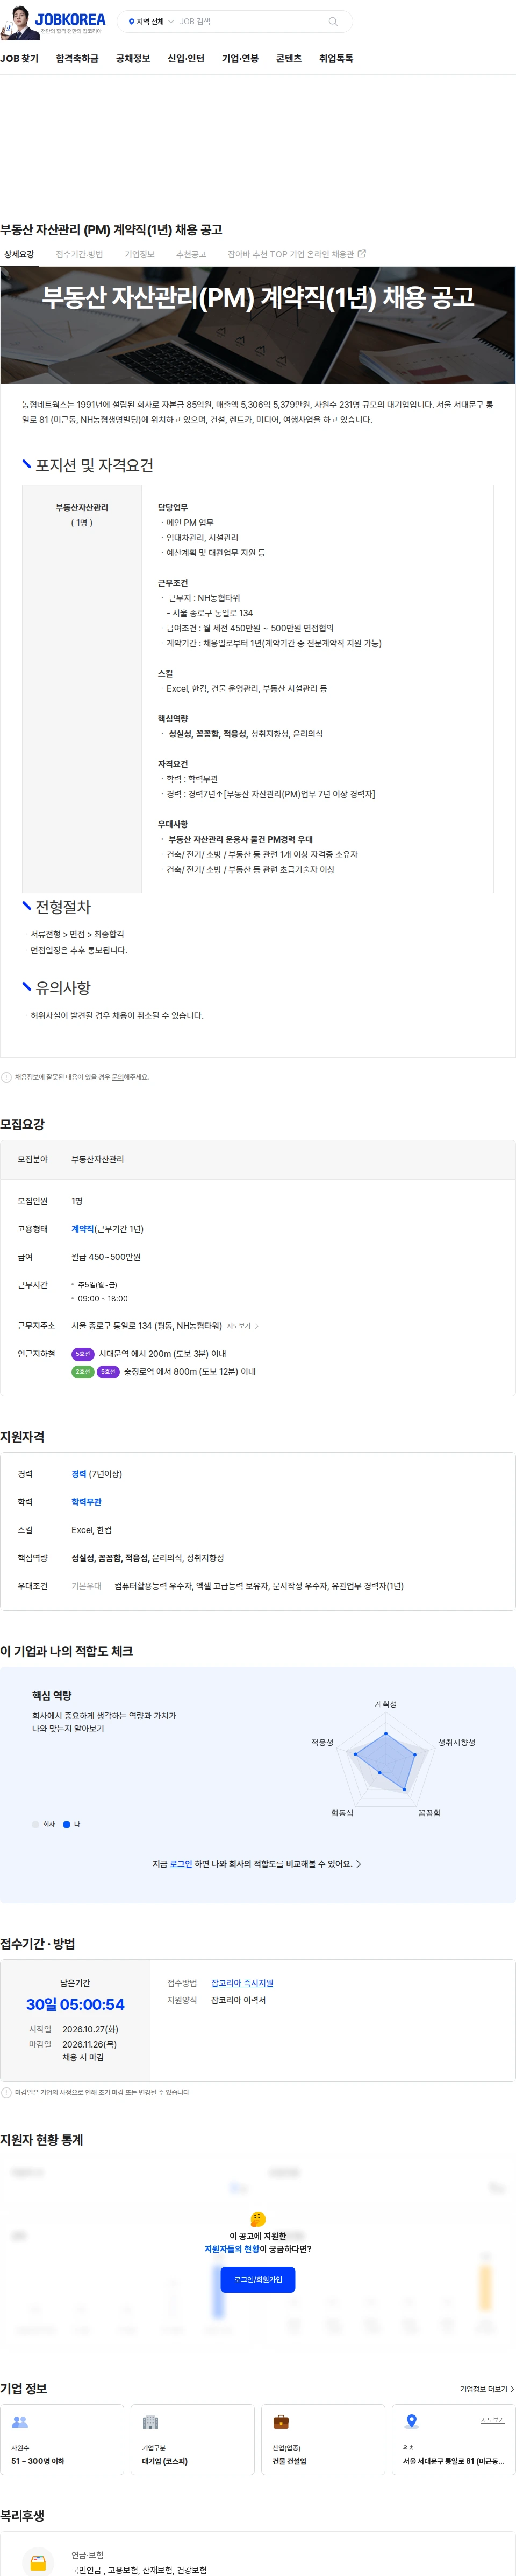Open the 지역 전체 region dropdown
516x2576 pixels.
pyautogui.click(x=150, y=21)
